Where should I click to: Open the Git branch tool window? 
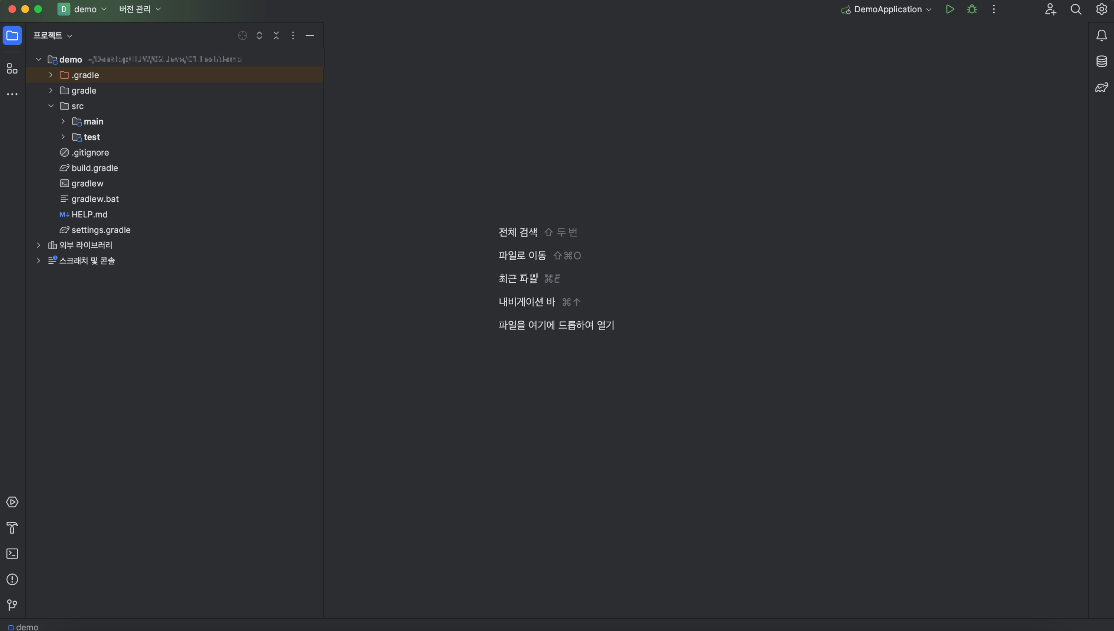pyautogui.click(x=12, y=605)
